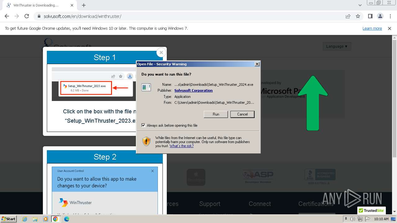Open Microsoft Edge from the taskbar
Viewport: 397px width, 223px height.
[x=66, y=219]
